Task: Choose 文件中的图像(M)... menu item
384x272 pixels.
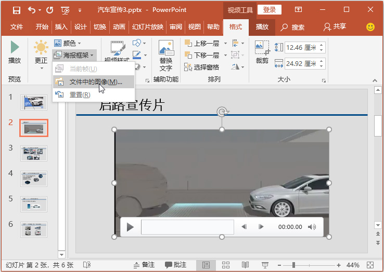Action: (94, 82)
